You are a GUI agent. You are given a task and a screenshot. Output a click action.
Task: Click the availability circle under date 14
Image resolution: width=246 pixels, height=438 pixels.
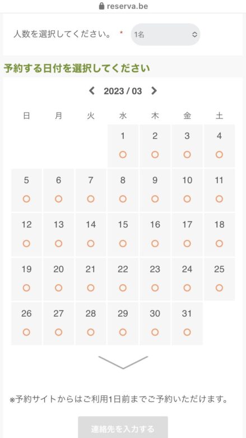91,244
